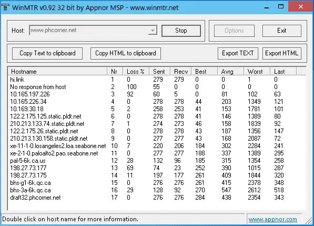Expand the Host dropdown arrow
The width and height of the screenshot is (314, 226).
[153, 31]
